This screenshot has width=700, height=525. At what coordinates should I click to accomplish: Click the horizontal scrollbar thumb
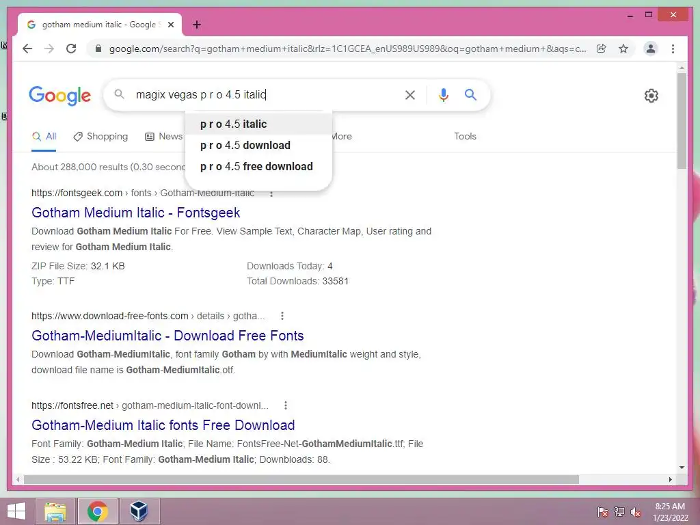point(301,479)
